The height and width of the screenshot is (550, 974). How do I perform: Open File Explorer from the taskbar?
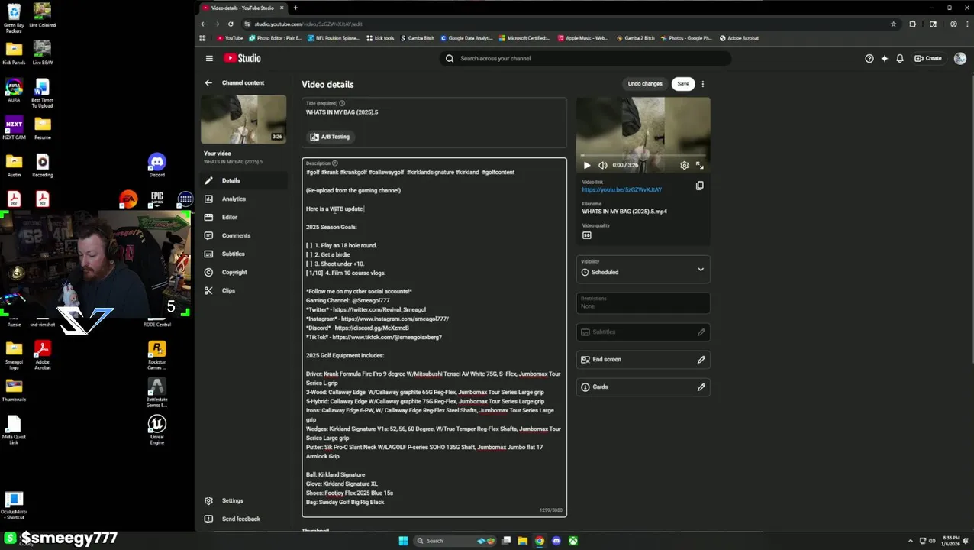522,541
